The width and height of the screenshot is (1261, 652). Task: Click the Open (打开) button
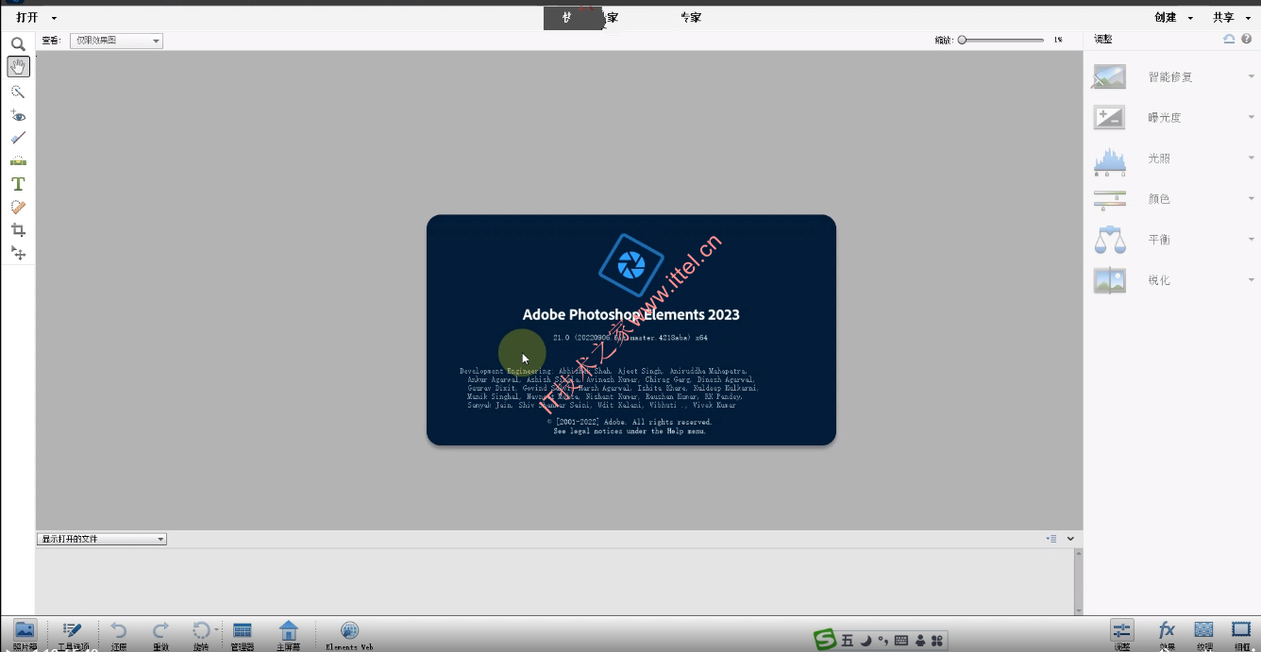27,18
